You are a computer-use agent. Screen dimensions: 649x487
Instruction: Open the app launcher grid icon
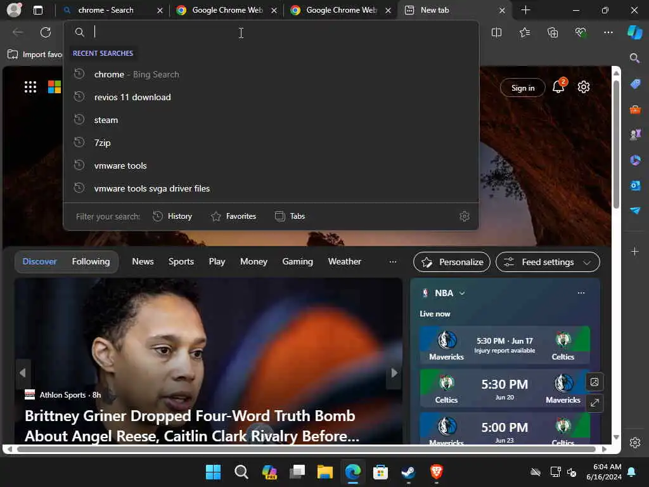(x=30, y=87)
